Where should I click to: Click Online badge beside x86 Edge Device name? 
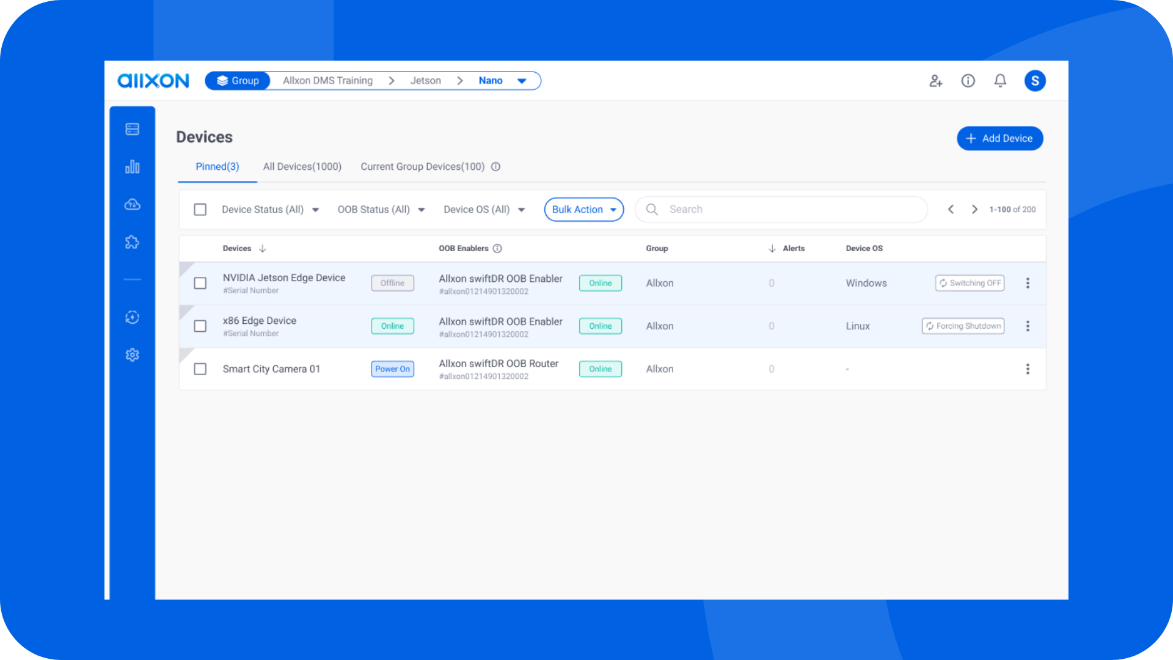pos(393,326)
